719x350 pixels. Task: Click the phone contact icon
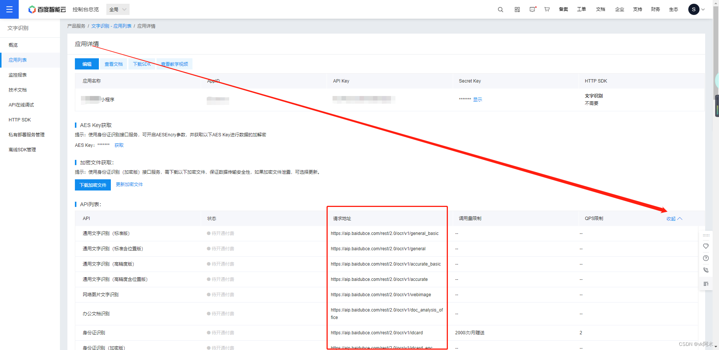[706, 270]
